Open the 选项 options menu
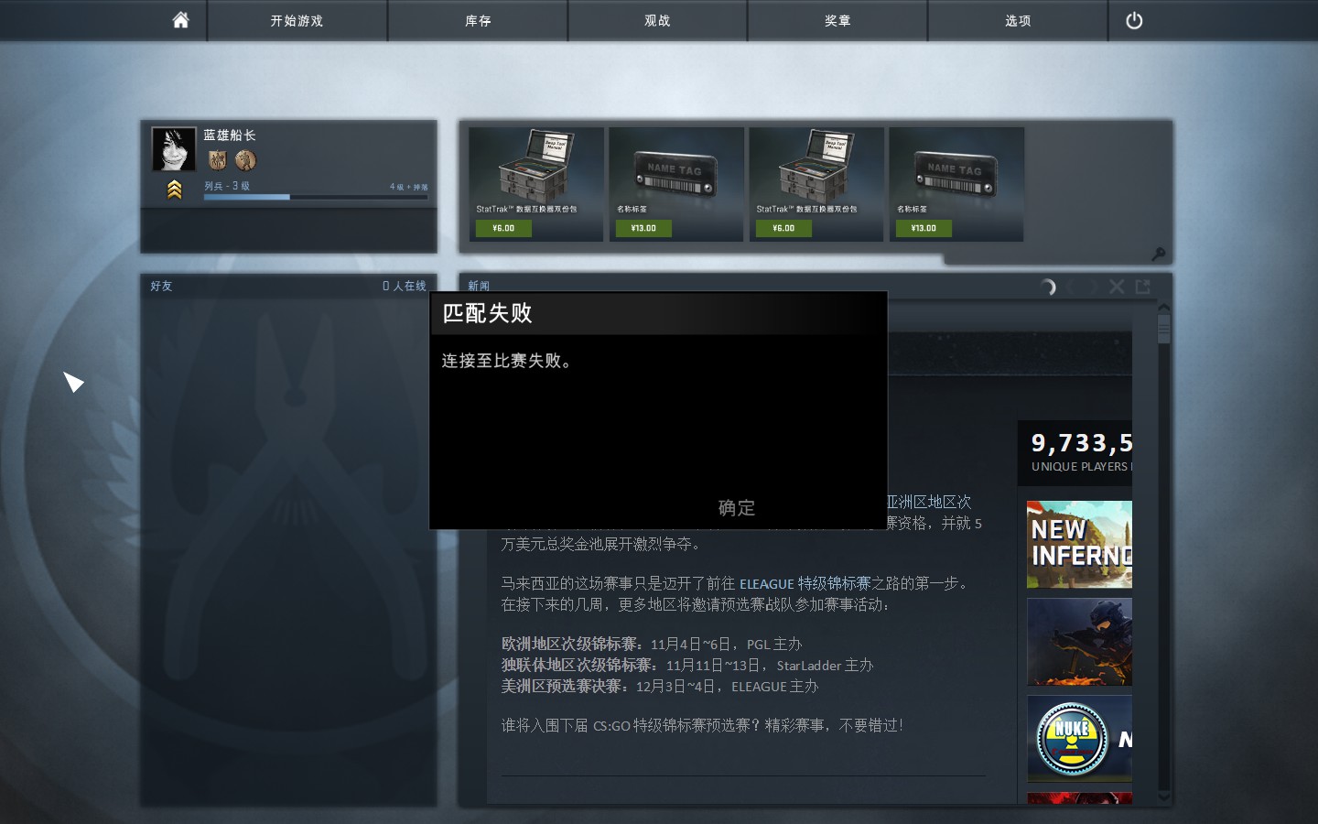Image resolution: width=1318 pixels, height=824 pixels. coord(1018,20)
